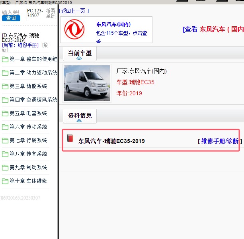The width and height of the screenshot is (244, 239).
Task: Click folder icon beside 第九章
Action: pos(5,168)
